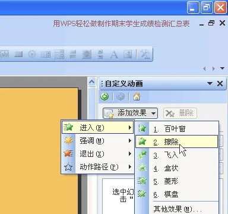Choose the 5. 菱形 entrance effect
228x214 pixels.
click(x=177, y=181)
